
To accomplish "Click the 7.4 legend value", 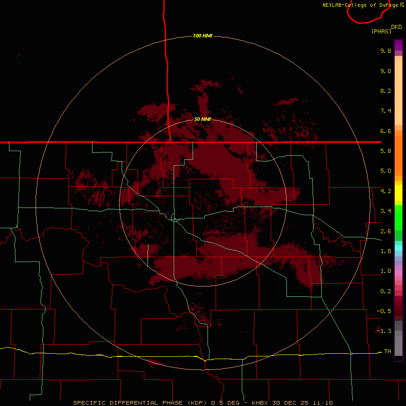I will click(x=386, y=111).
